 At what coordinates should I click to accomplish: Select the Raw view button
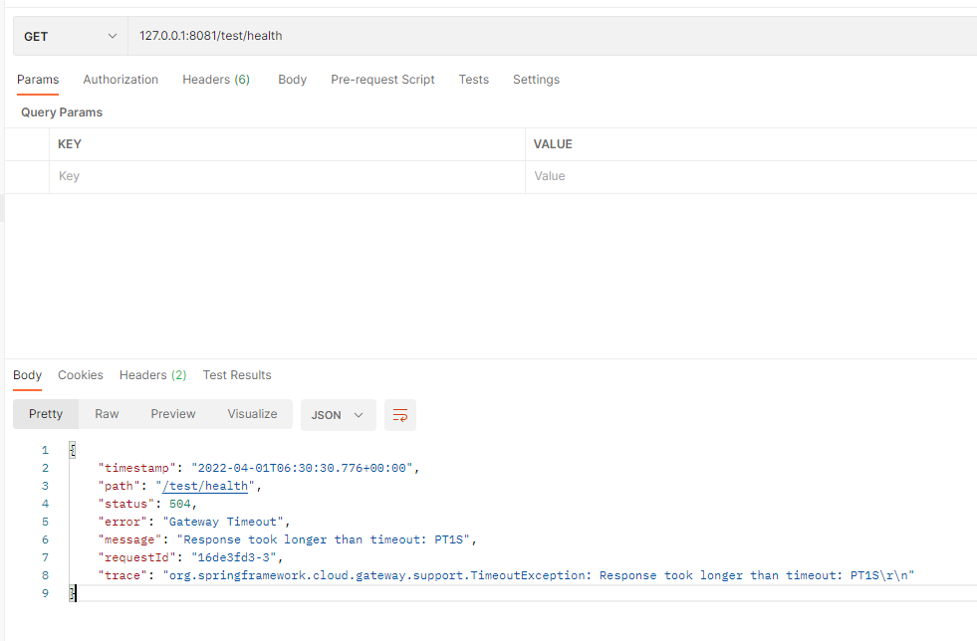(107, 414)
